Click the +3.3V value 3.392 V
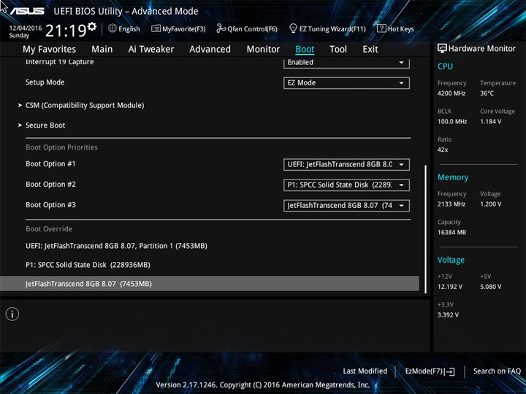The width and height of the screenshot is (526, 394). (448, 315)
